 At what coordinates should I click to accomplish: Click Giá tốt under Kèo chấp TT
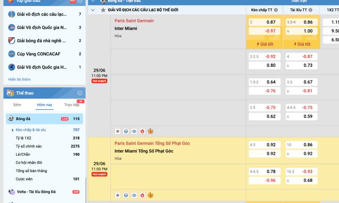point(265,44)
